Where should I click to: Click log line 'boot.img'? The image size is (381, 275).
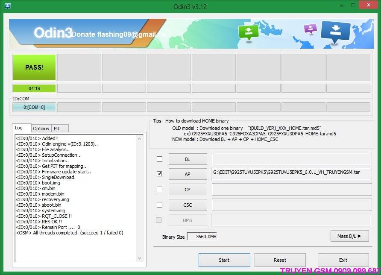pyautogui.click(x=38, y=183)
